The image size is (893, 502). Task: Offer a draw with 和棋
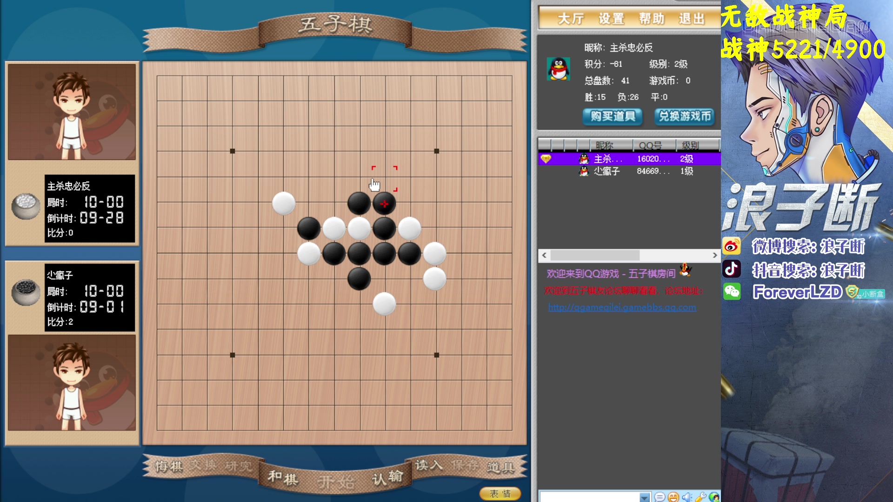(283, 477)
